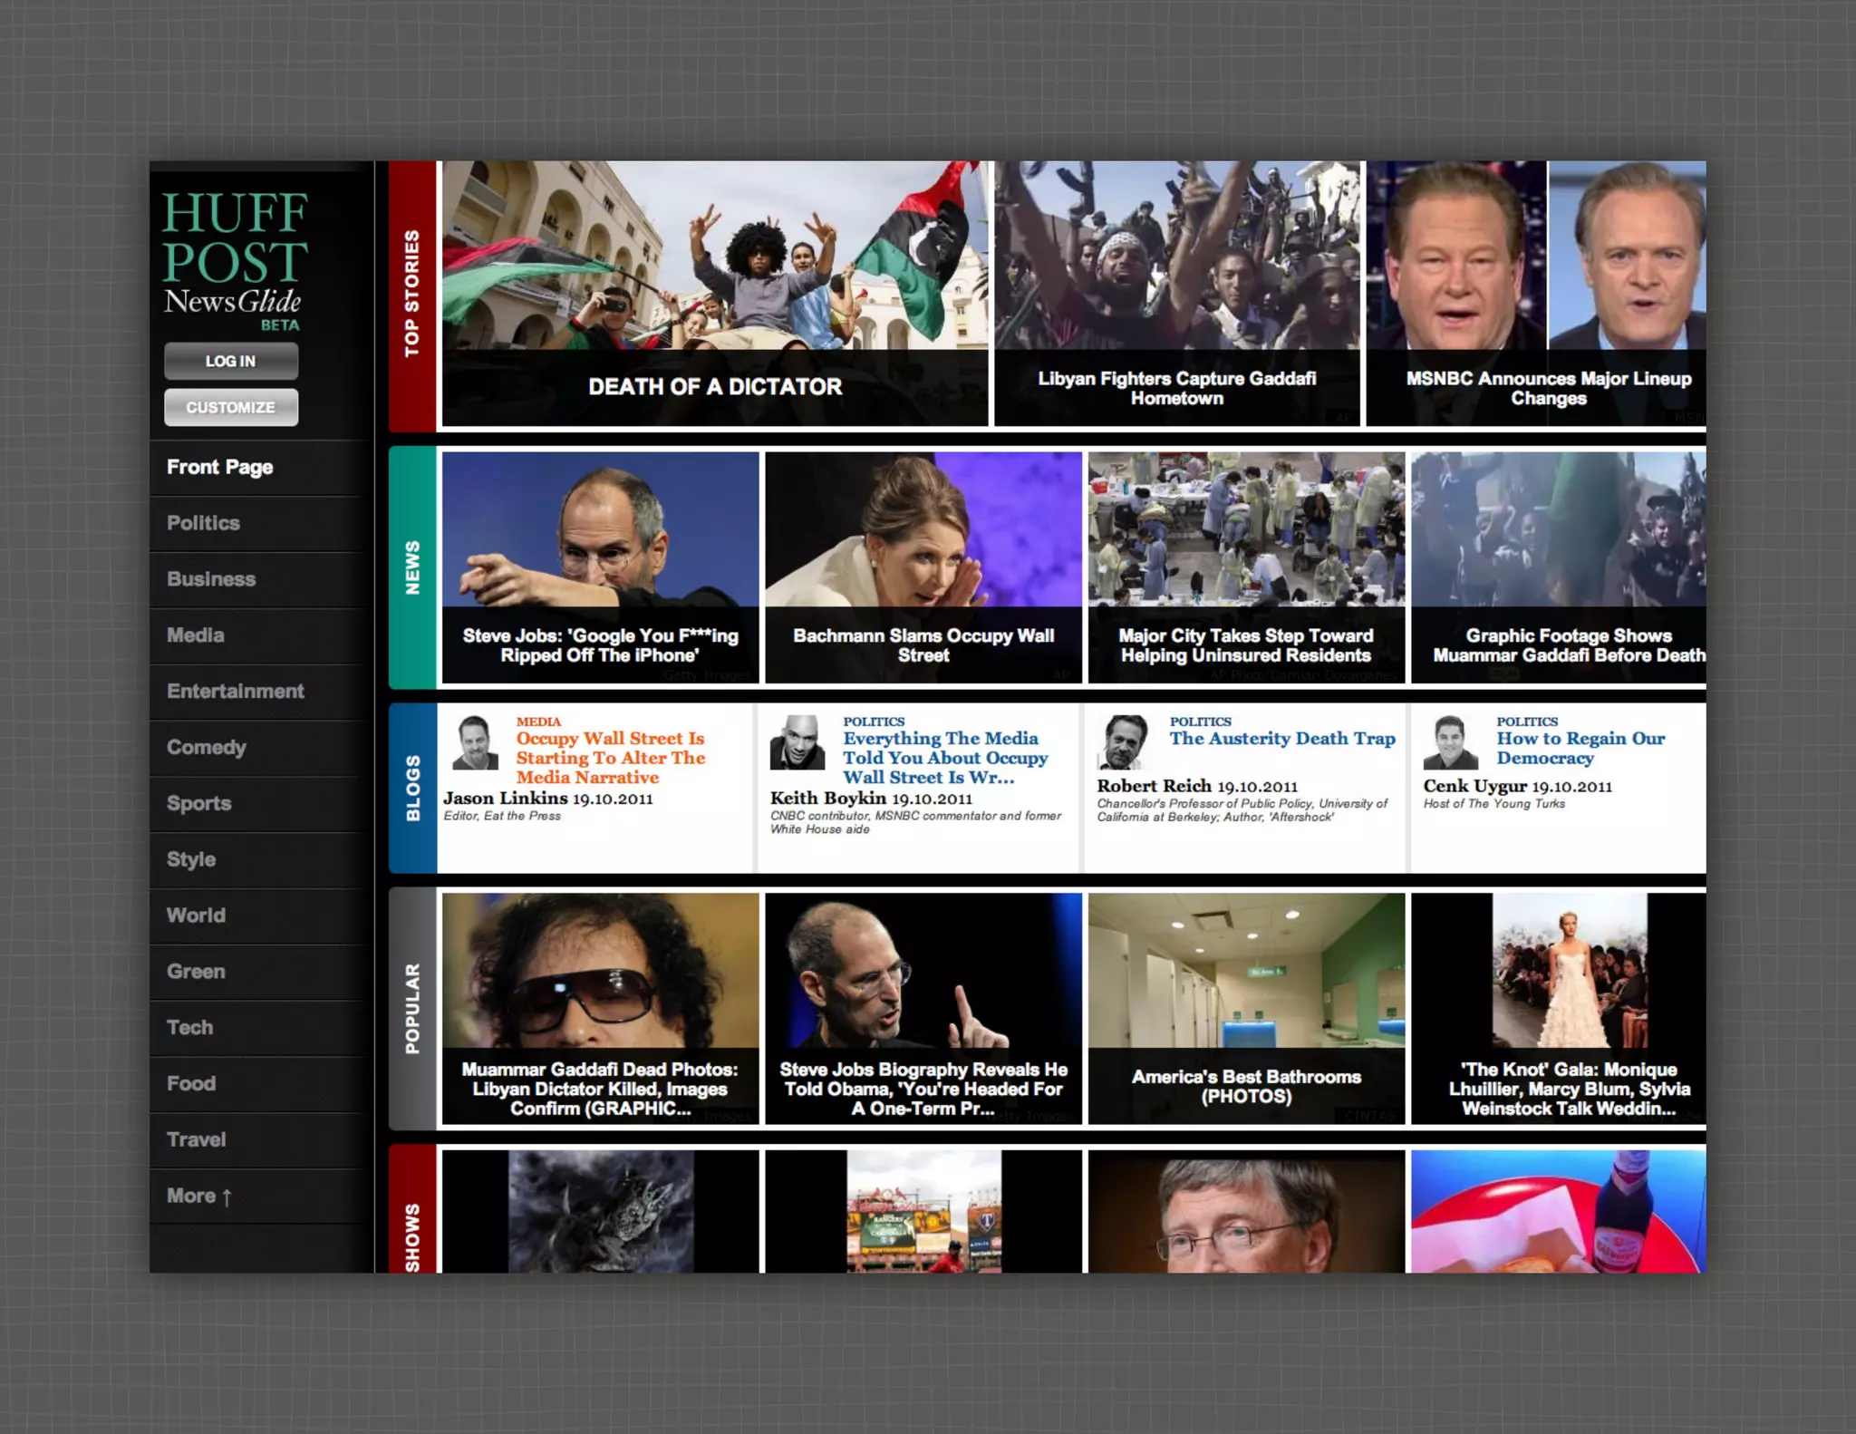Click Keith Boykin author photo
The image size is (1856, 1434).
point(797,742)
